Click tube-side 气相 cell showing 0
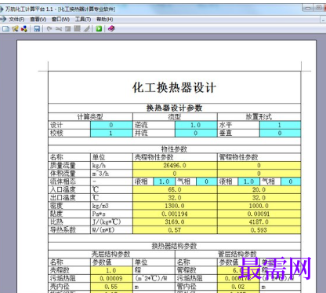326x293 pixels. click(291, 181)
